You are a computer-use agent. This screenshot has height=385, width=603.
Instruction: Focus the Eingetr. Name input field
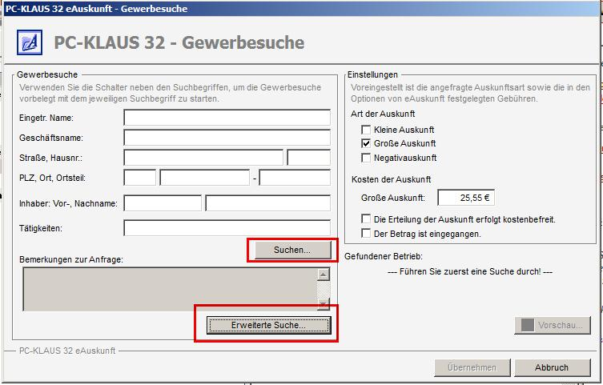coord(227,118)
